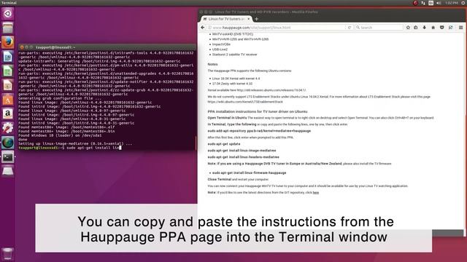Focus the Firefox URL address bar
Screen dimensions: 467x262
277,28
